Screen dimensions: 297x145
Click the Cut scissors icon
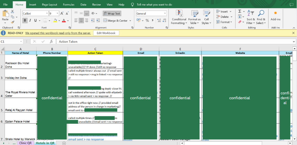(x=12, y=12)
